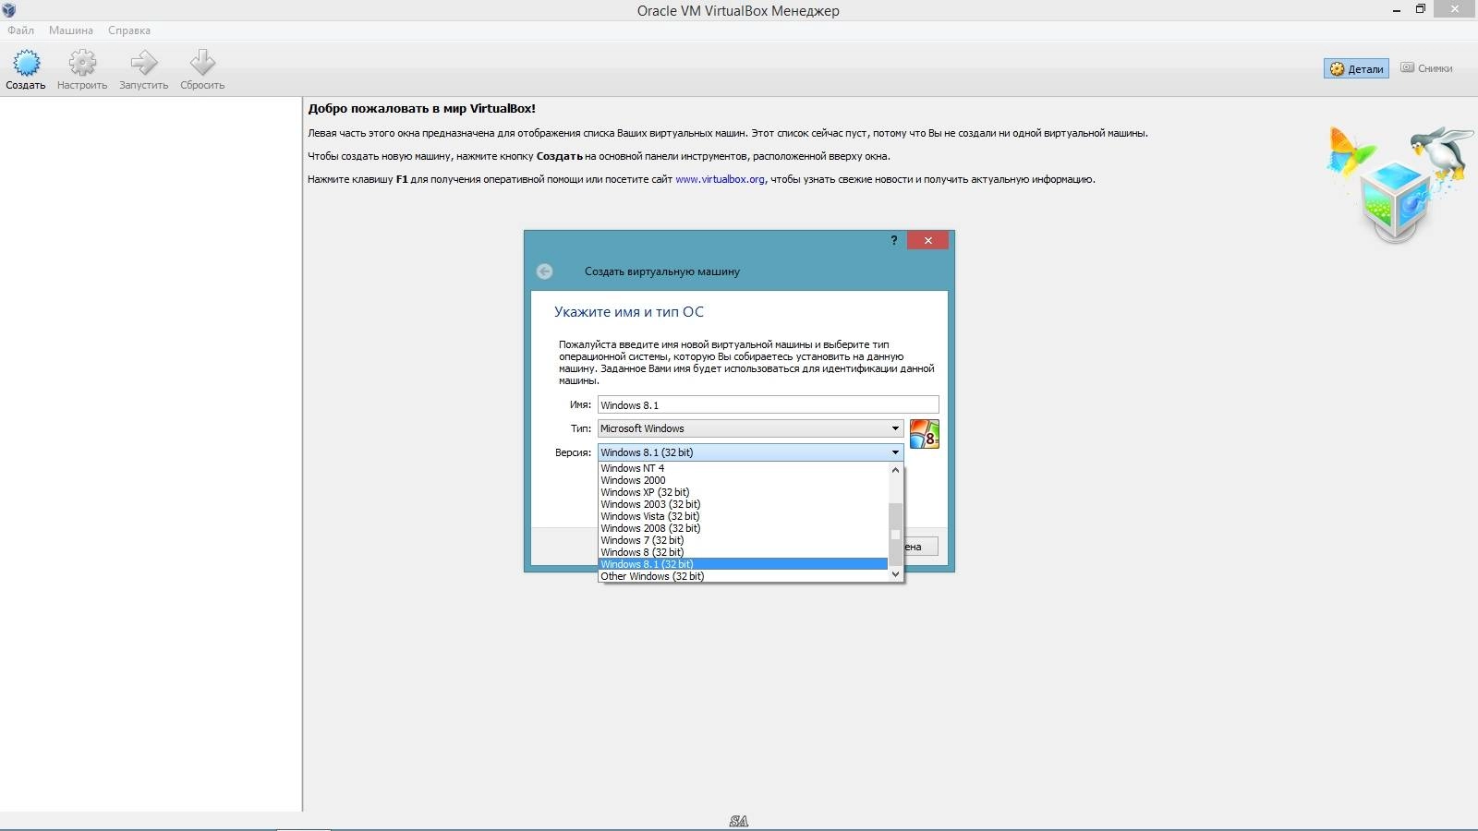Screen dimensions: 1478x831
Task: Select Windows NT 4 from list
Action: pyautogui.click(x=743, y=468)
